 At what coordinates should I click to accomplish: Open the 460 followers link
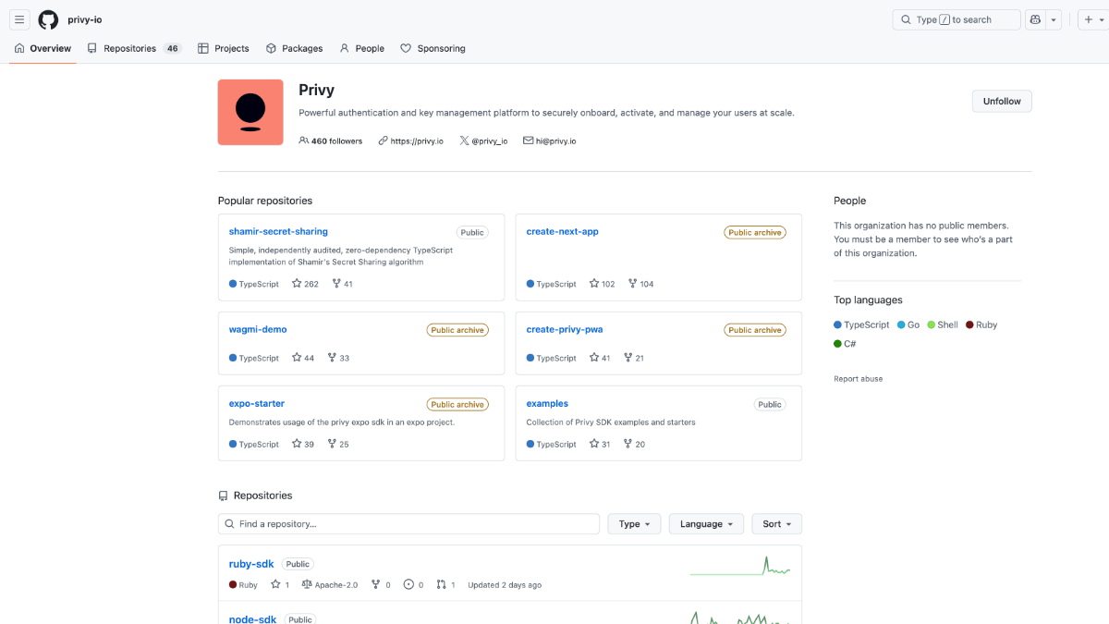click(x=331, y=141)
